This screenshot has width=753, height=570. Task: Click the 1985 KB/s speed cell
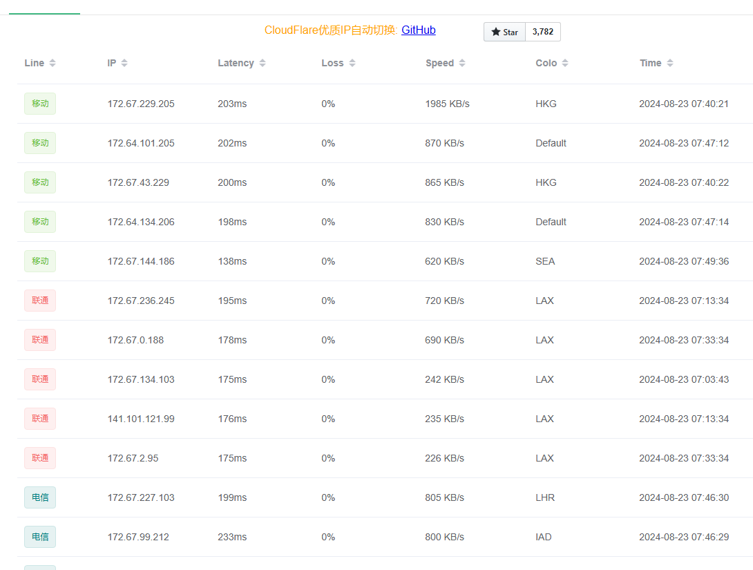pos(447,104)
